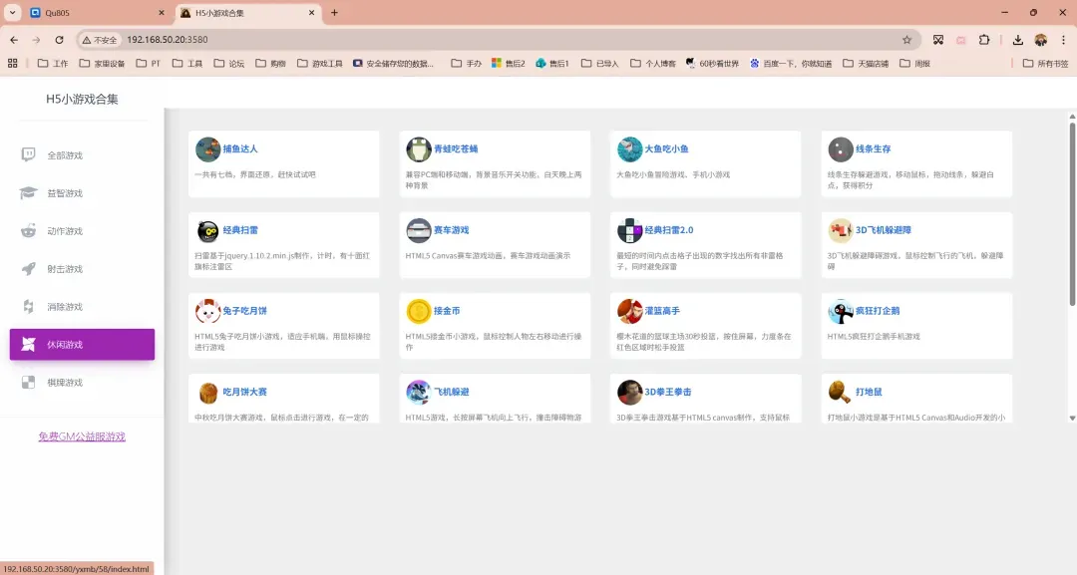Open the 疯狂打企鹅 penguin icon
The height and width of the screenshot is (575, 1077).
point(841,312)
